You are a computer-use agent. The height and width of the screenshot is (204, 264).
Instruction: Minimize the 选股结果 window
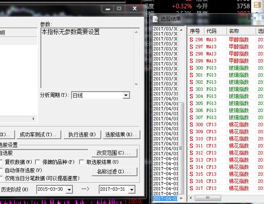pos(253,18)
